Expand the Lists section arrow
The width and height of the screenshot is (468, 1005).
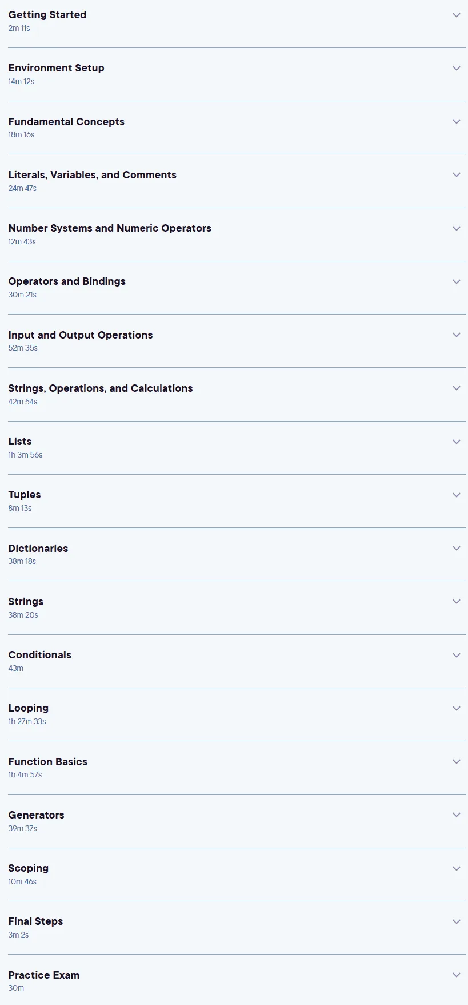456,442
